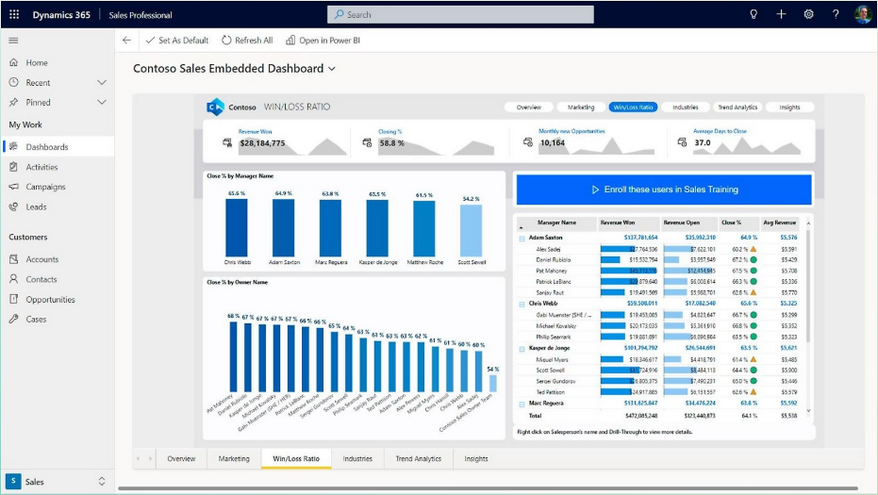Image resolution: width=878 pixels, height=495 pixels.
Task: Click the plus quick create icon
Action: [x=781, y=14]
